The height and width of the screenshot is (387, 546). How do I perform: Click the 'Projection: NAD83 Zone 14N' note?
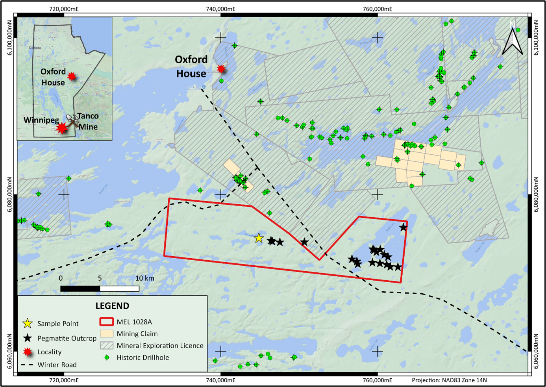tap(449, 380)
